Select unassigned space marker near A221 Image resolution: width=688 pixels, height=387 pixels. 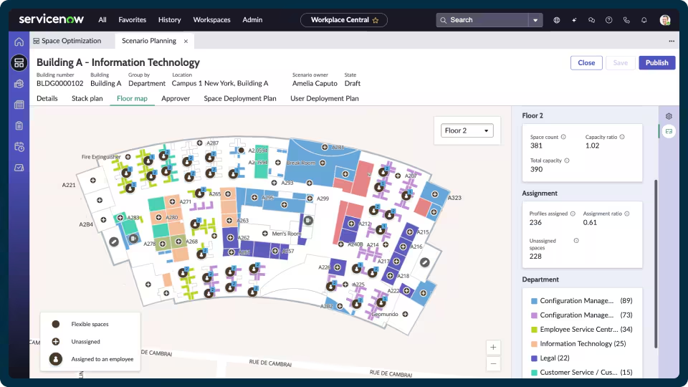click(93, 181)
